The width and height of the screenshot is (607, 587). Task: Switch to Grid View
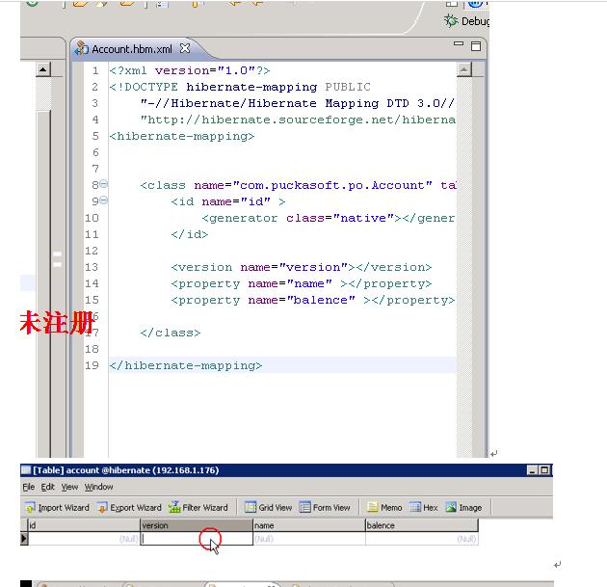click(268, 507)
